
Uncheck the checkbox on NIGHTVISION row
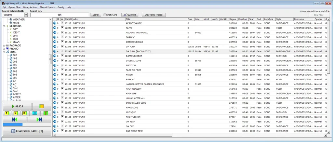[62, 117]
